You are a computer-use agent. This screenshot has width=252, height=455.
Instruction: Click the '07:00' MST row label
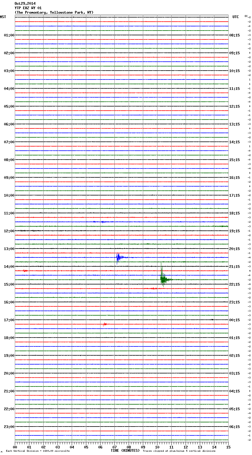pos(9,142)
